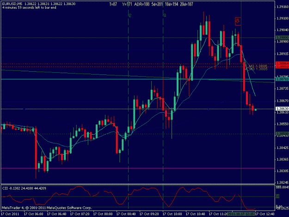
Task: Click price scale value 1.38915
Action: pos(283,54)
